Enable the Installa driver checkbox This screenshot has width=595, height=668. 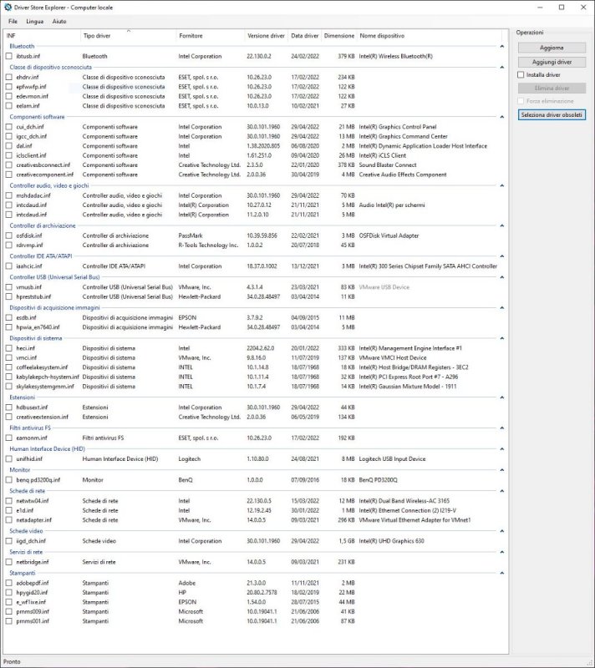(521, 74)
